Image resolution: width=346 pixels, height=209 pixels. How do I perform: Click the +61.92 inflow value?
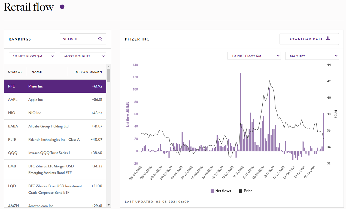[x=97, y=86]
